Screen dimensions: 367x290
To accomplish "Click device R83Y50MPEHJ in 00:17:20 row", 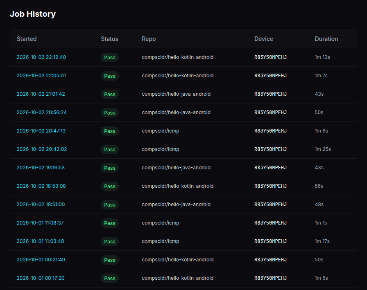I will tap(271, 278).
